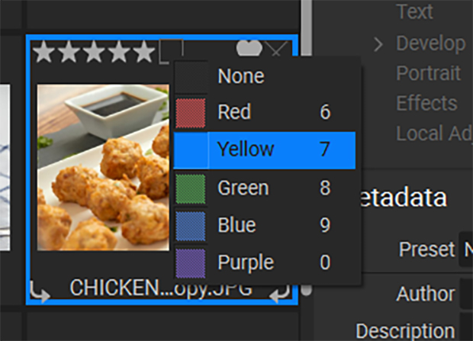Open the Preset dropdown field
Image resolution: width=473 pixels, height=341 pixels.
point(466,249)
